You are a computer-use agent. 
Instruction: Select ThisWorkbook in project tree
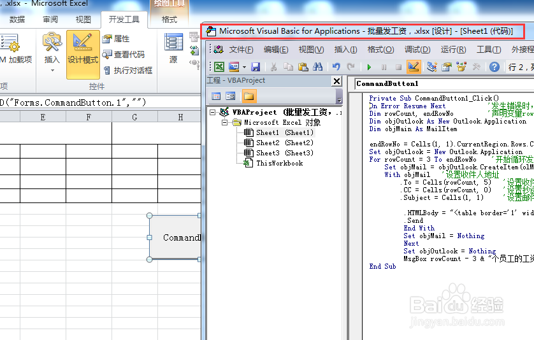tap(280, 163)
